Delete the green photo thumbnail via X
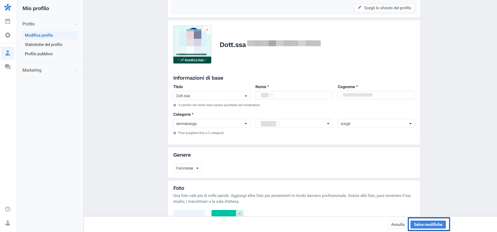 (240, 213)
